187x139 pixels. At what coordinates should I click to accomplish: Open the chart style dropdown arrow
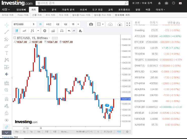tap(38, 31)
